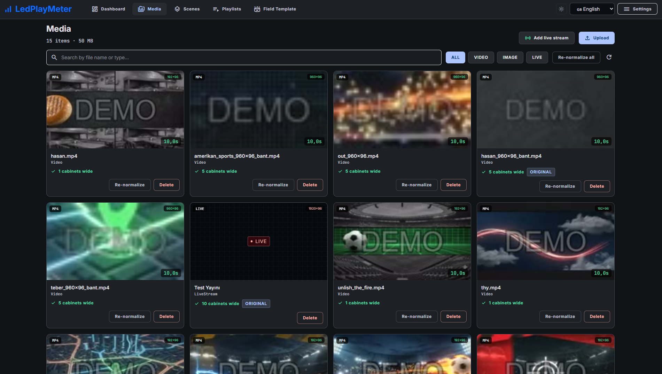Click the 1920×96 resolution badge
Image resolution: width=662 pixels, height=374 pixels.
point(315,209)
